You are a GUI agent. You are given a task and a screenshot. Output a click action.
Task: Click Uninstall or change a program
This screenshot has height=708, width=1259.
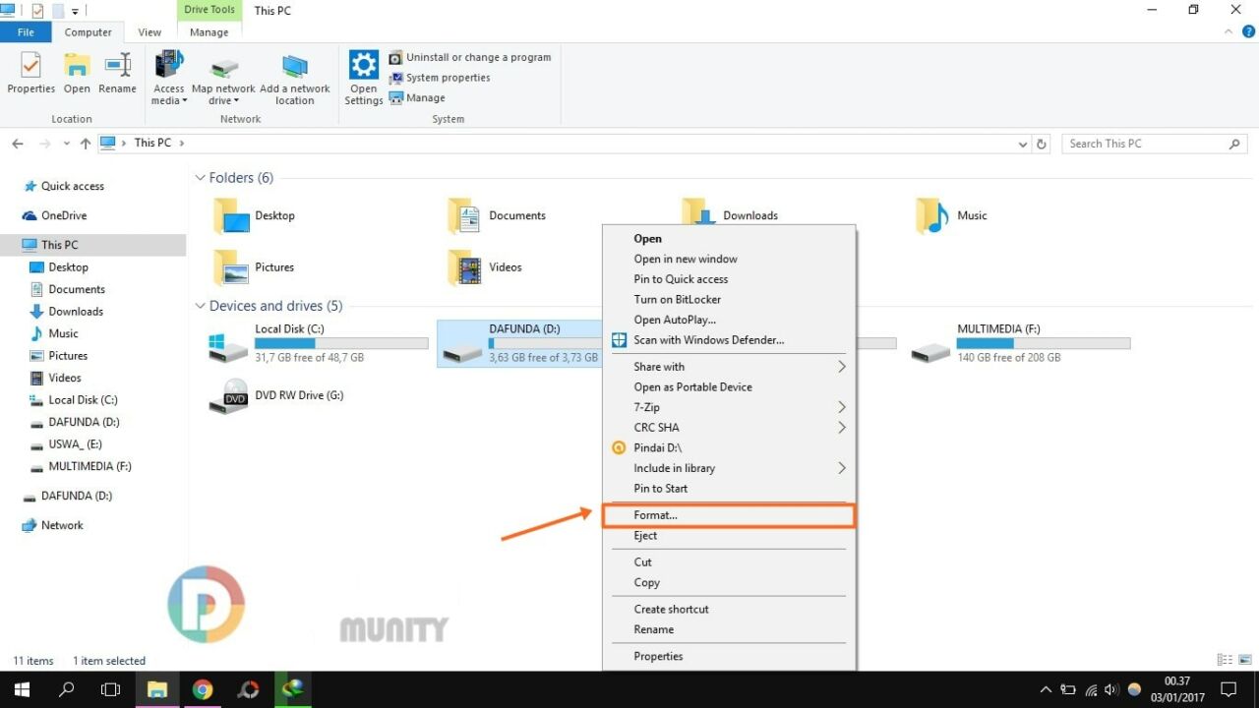pos(478,57)
